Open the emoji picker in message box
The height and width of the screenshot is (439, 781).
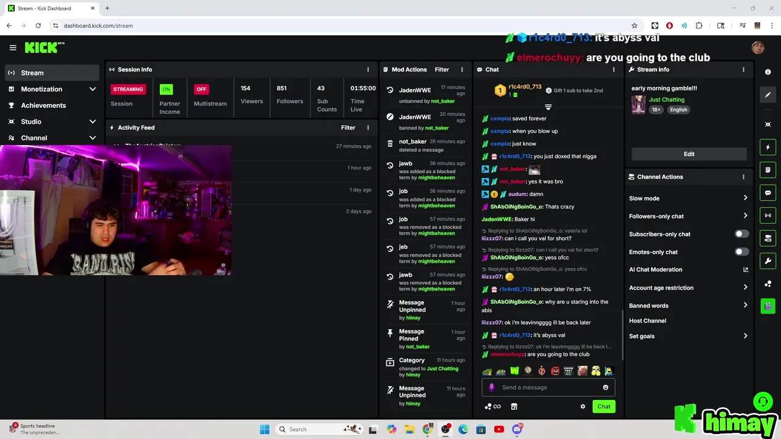coord(605,387)
